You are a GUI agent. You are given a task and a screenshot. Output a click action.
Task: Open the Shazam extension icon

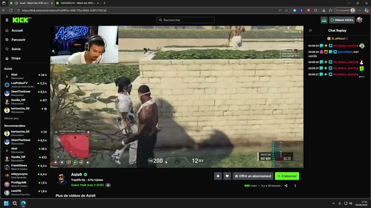[x=295, y=10]
